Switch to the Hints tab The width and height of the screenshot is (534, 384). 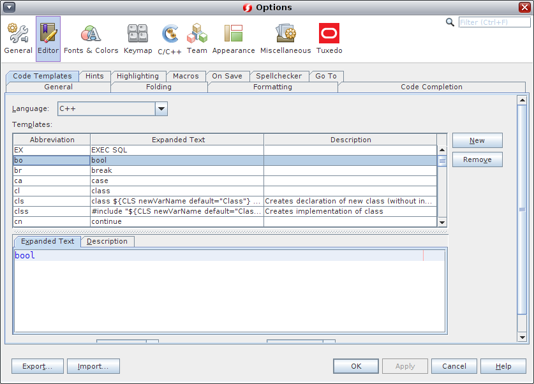[94, 76]
